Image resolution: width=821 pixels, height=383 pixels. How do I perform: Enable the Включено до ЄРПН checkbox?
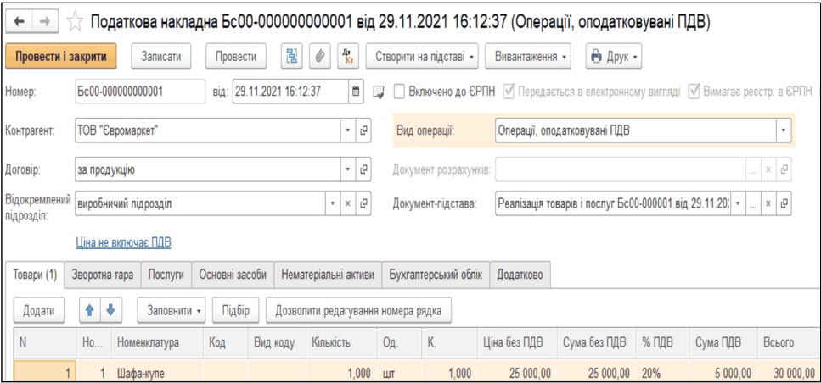pyautogui.click(x=400, y=92)
